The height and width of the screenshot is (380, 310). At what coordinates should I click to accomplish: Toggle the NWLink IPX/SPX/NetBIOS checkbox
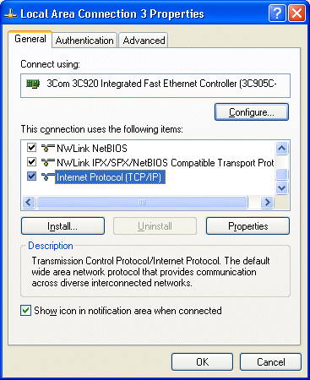(31, 162)
